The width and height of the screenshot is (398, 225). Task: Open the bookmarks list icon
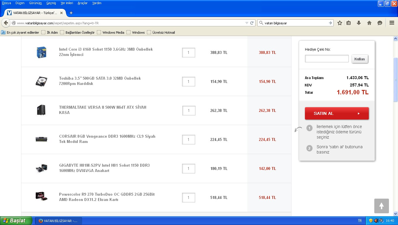349,23
